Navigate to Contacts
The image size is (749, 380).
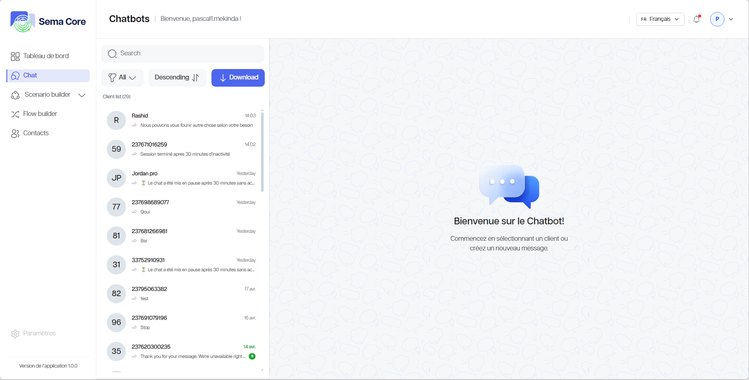click(x=36, y=133)
